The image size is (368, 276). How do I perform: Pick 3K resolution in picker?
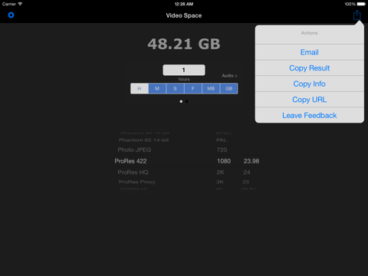coord(220,182)
